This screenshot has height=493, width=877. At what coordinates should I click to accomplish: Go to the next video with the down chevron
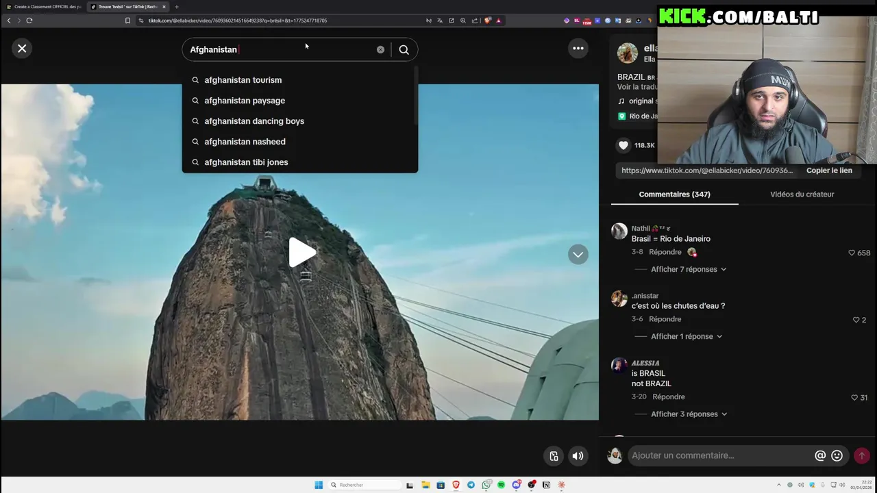[x=578, y=254]
